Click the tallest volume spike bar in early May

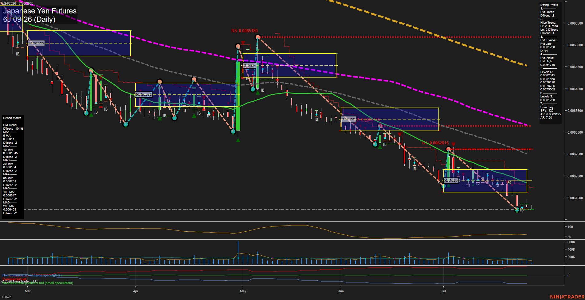pyautogui.click(x=238, y=253)
